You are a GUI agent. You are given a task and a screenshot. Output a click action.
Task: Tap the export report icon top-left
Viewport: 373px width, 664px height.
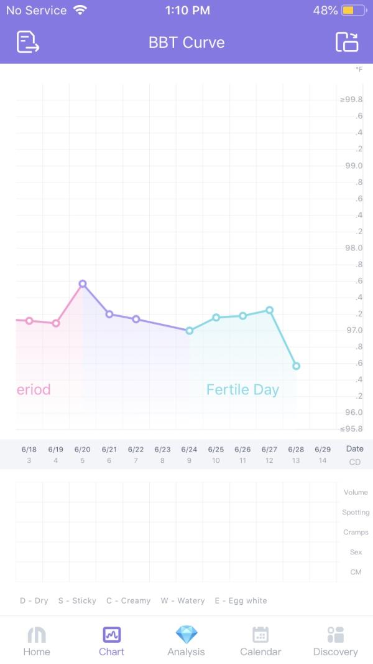[x=27, y=42]
